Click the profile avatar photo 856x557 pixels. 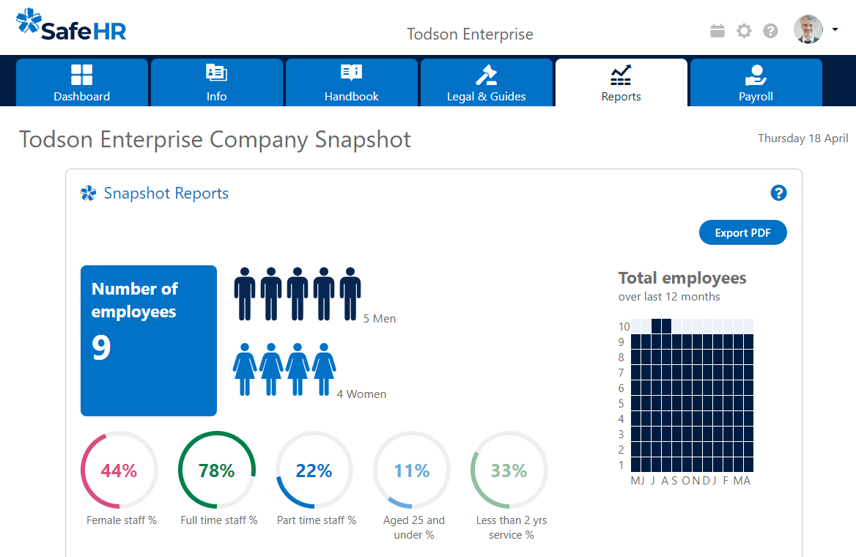click(x=808, y=31)
